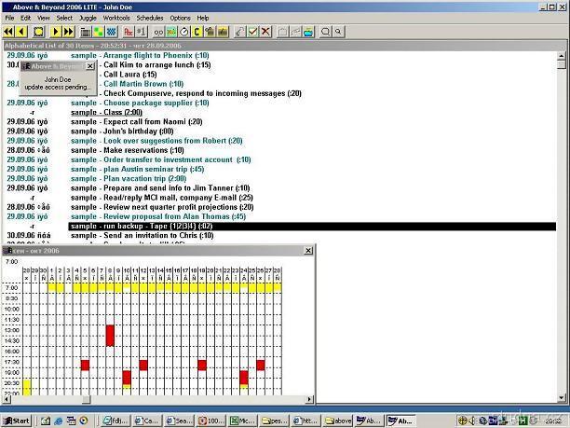The height and width of the screenshot is (428, 570).
Task: Select 'Call Kim to arrange lunch (:15)'
Action: click(157, 64)
